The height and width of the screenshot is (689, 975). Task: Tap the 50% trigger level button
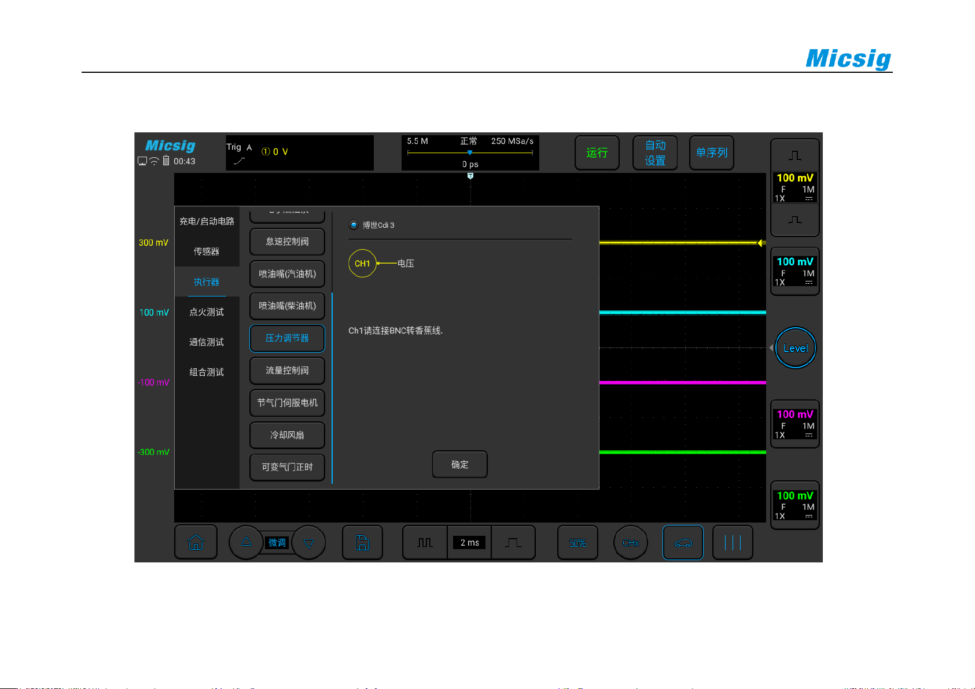[577, 543]
